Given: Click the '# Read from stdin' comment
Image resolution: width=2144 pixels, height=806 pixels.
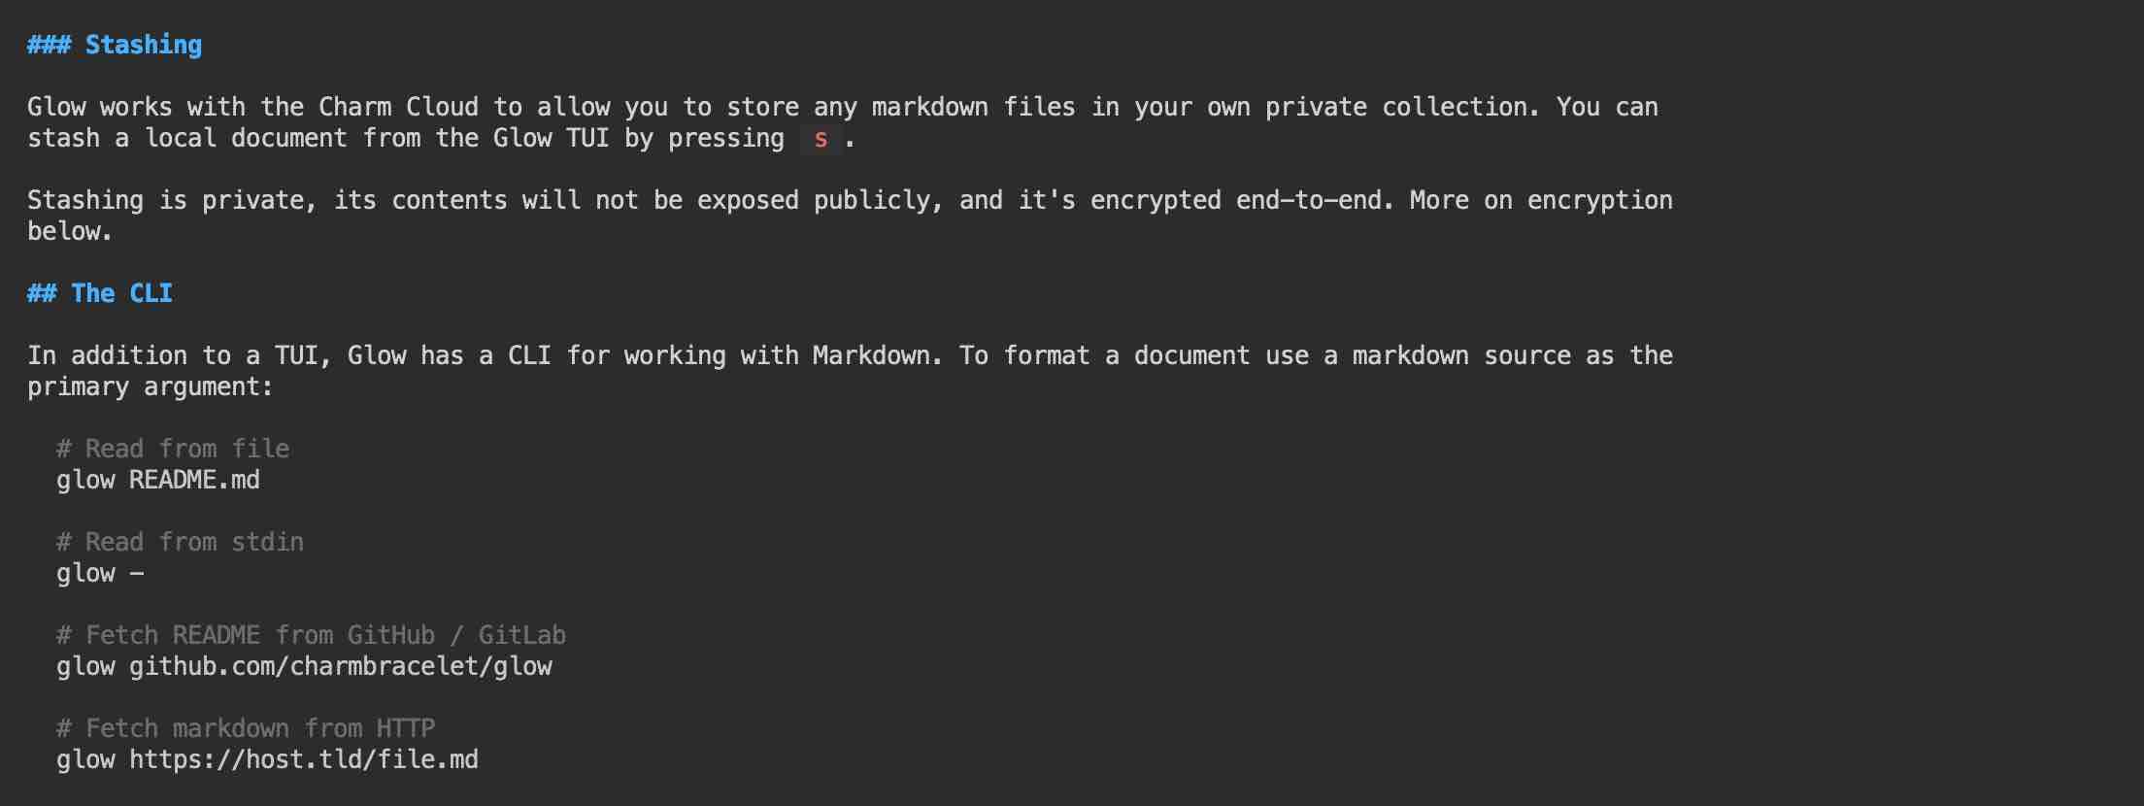Looking at the screenshot, I should pyautogui.click(x=181, y=542).
